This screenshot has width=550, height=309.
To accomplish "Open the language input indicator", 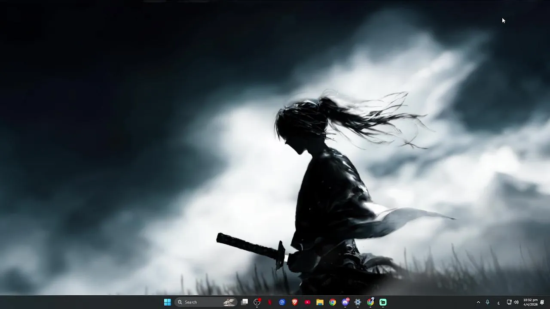I will (x=498, y=303).
